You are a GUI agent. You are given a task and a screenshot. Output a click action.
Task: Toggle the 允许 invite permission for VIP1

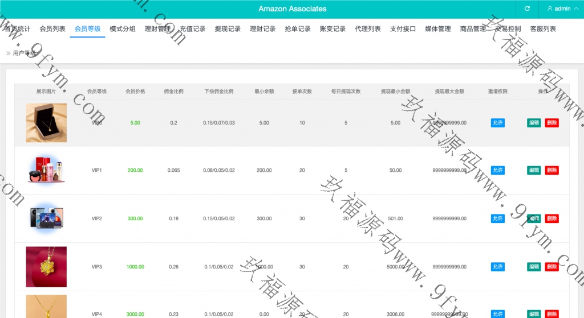(x=497, y=170)
